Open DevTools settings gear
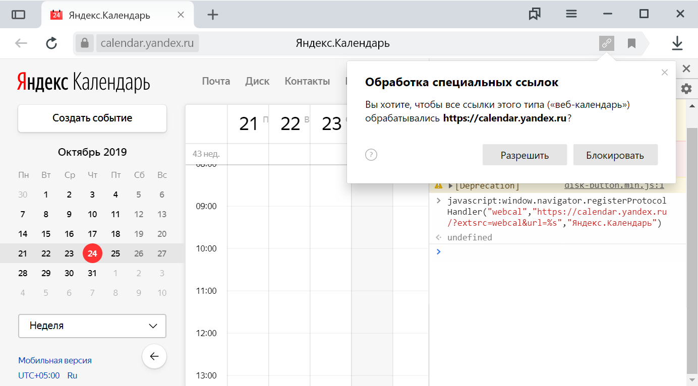 [x=686, y=89]
